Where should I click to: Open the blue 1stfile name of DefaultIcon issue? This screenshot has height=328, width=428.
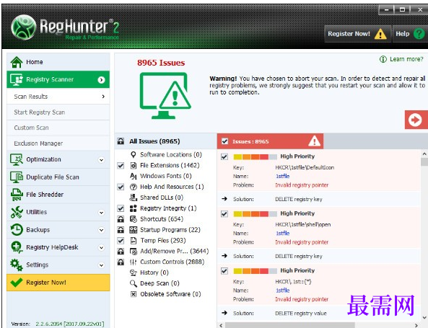tap(282, 177)
